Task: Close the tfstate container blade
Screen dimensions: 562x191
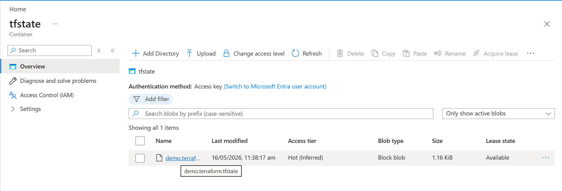Action: (547, 24)
